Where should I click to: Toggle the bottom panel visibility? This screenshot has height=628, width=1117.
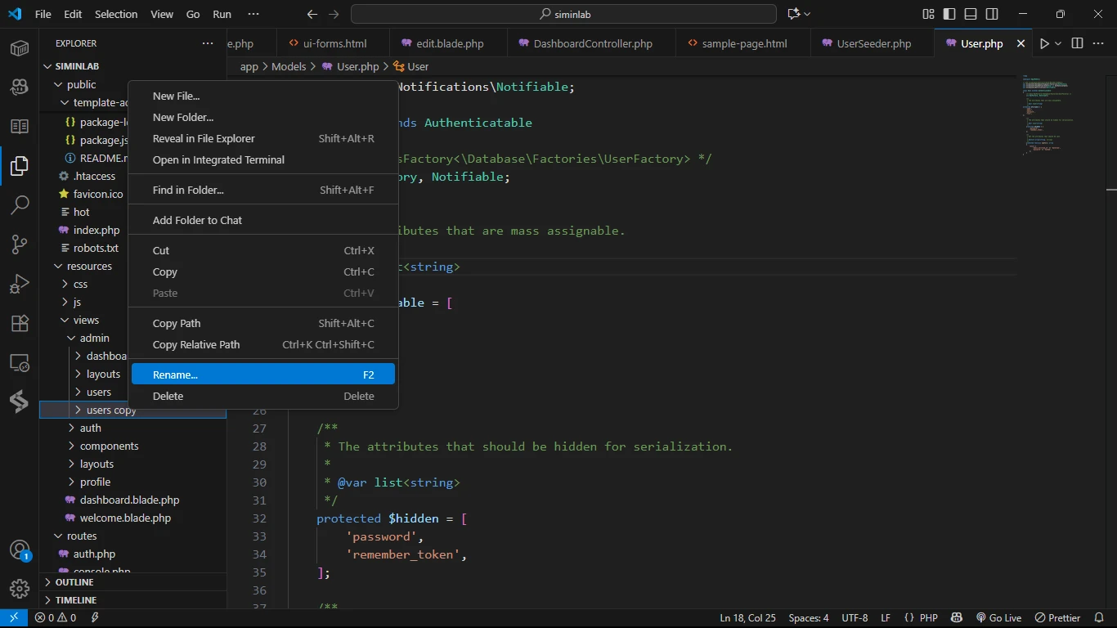[971, 14]
